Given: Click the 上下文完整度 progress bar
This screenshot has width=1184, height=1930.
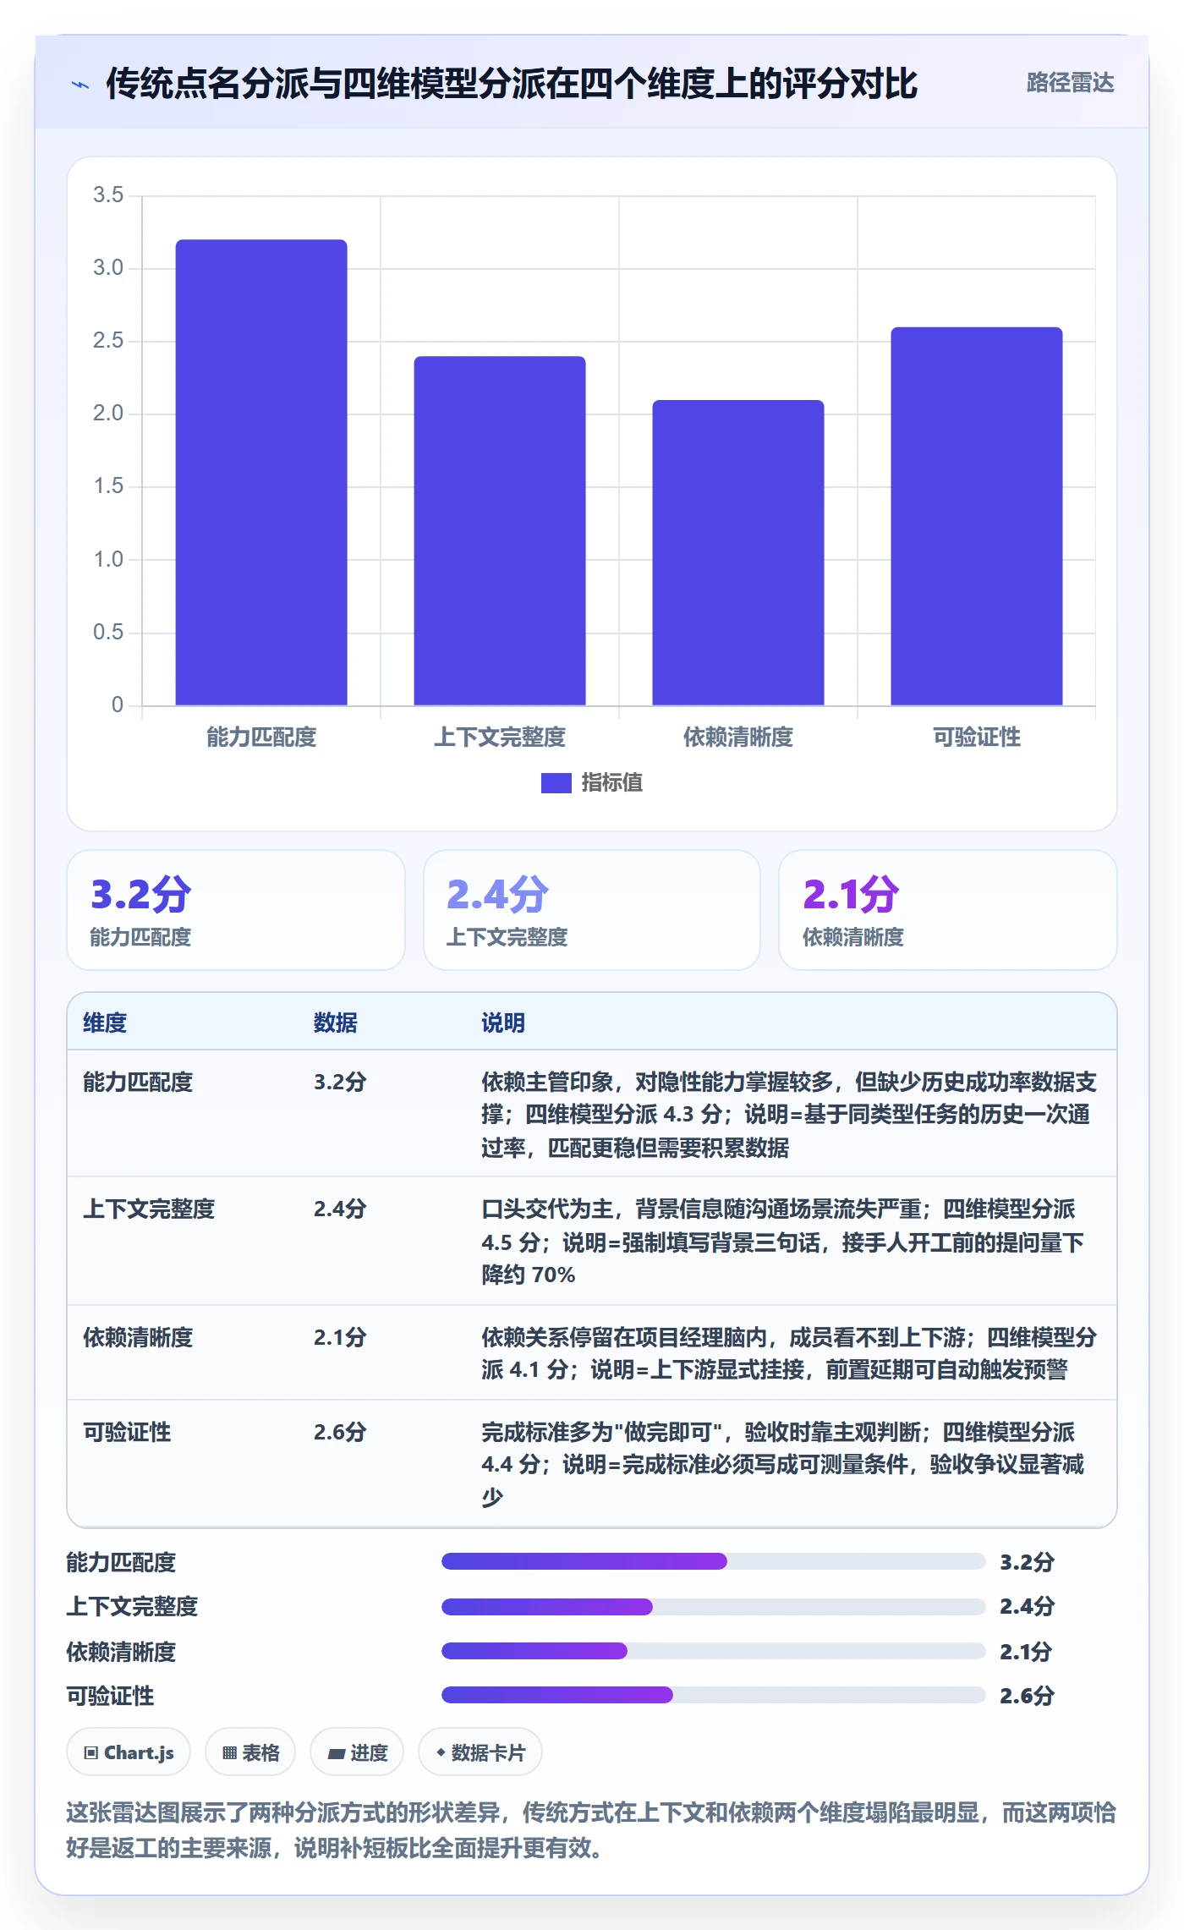Looking at the screenshot, I should pyautogui.click(x=714, y=1606).
